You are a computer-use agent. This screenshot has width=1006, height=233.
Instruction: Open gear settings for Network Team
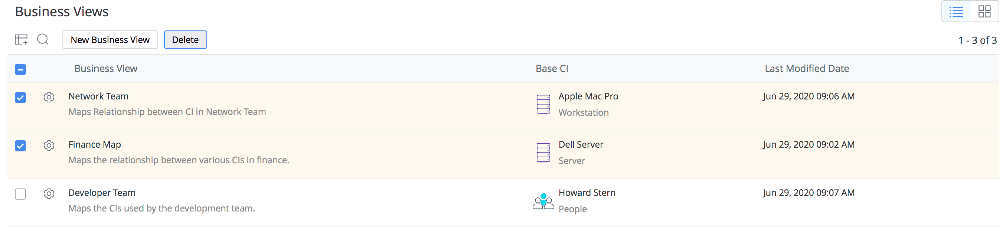(x=49, y=97)
